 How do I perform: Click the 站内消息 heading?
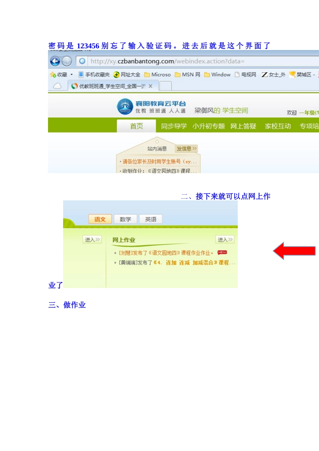(157, 149)
